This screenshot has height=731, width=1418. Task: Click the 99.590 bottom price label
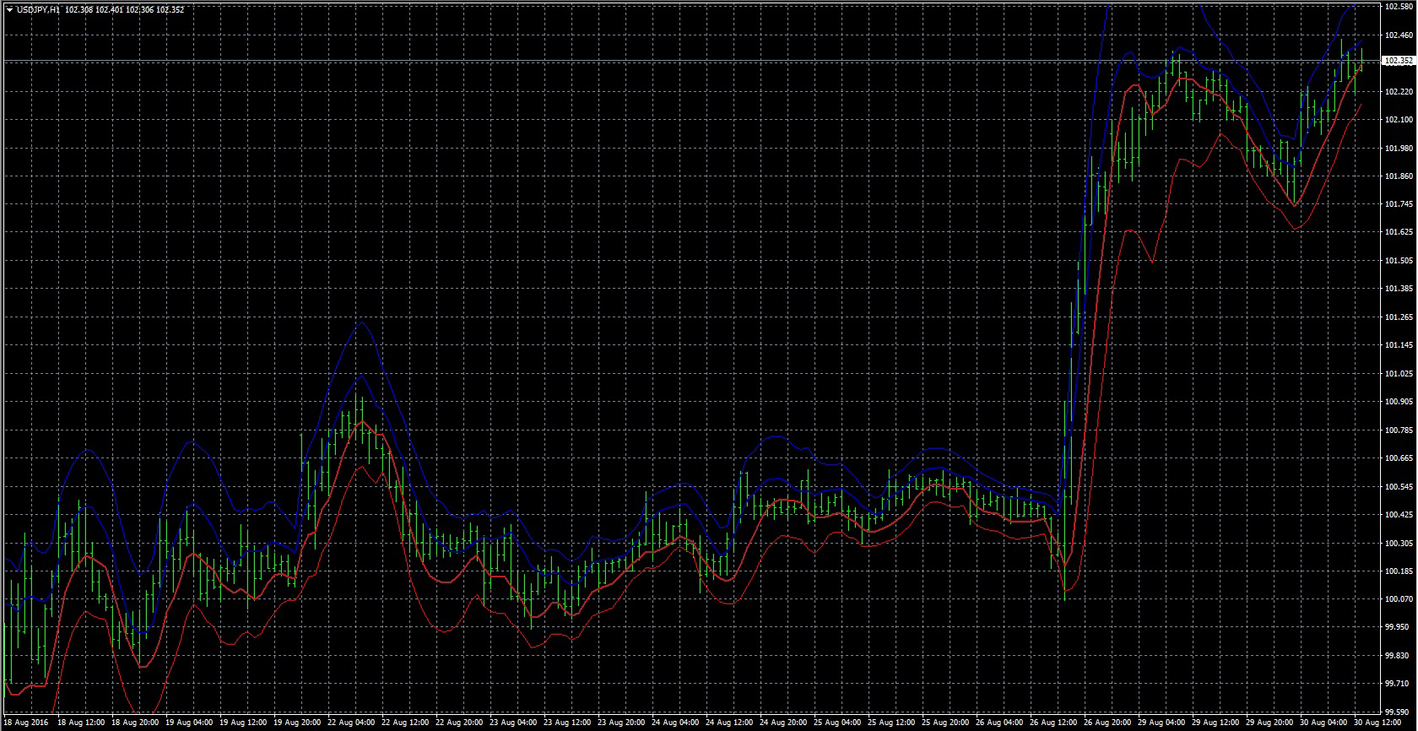click(1399, 712)
